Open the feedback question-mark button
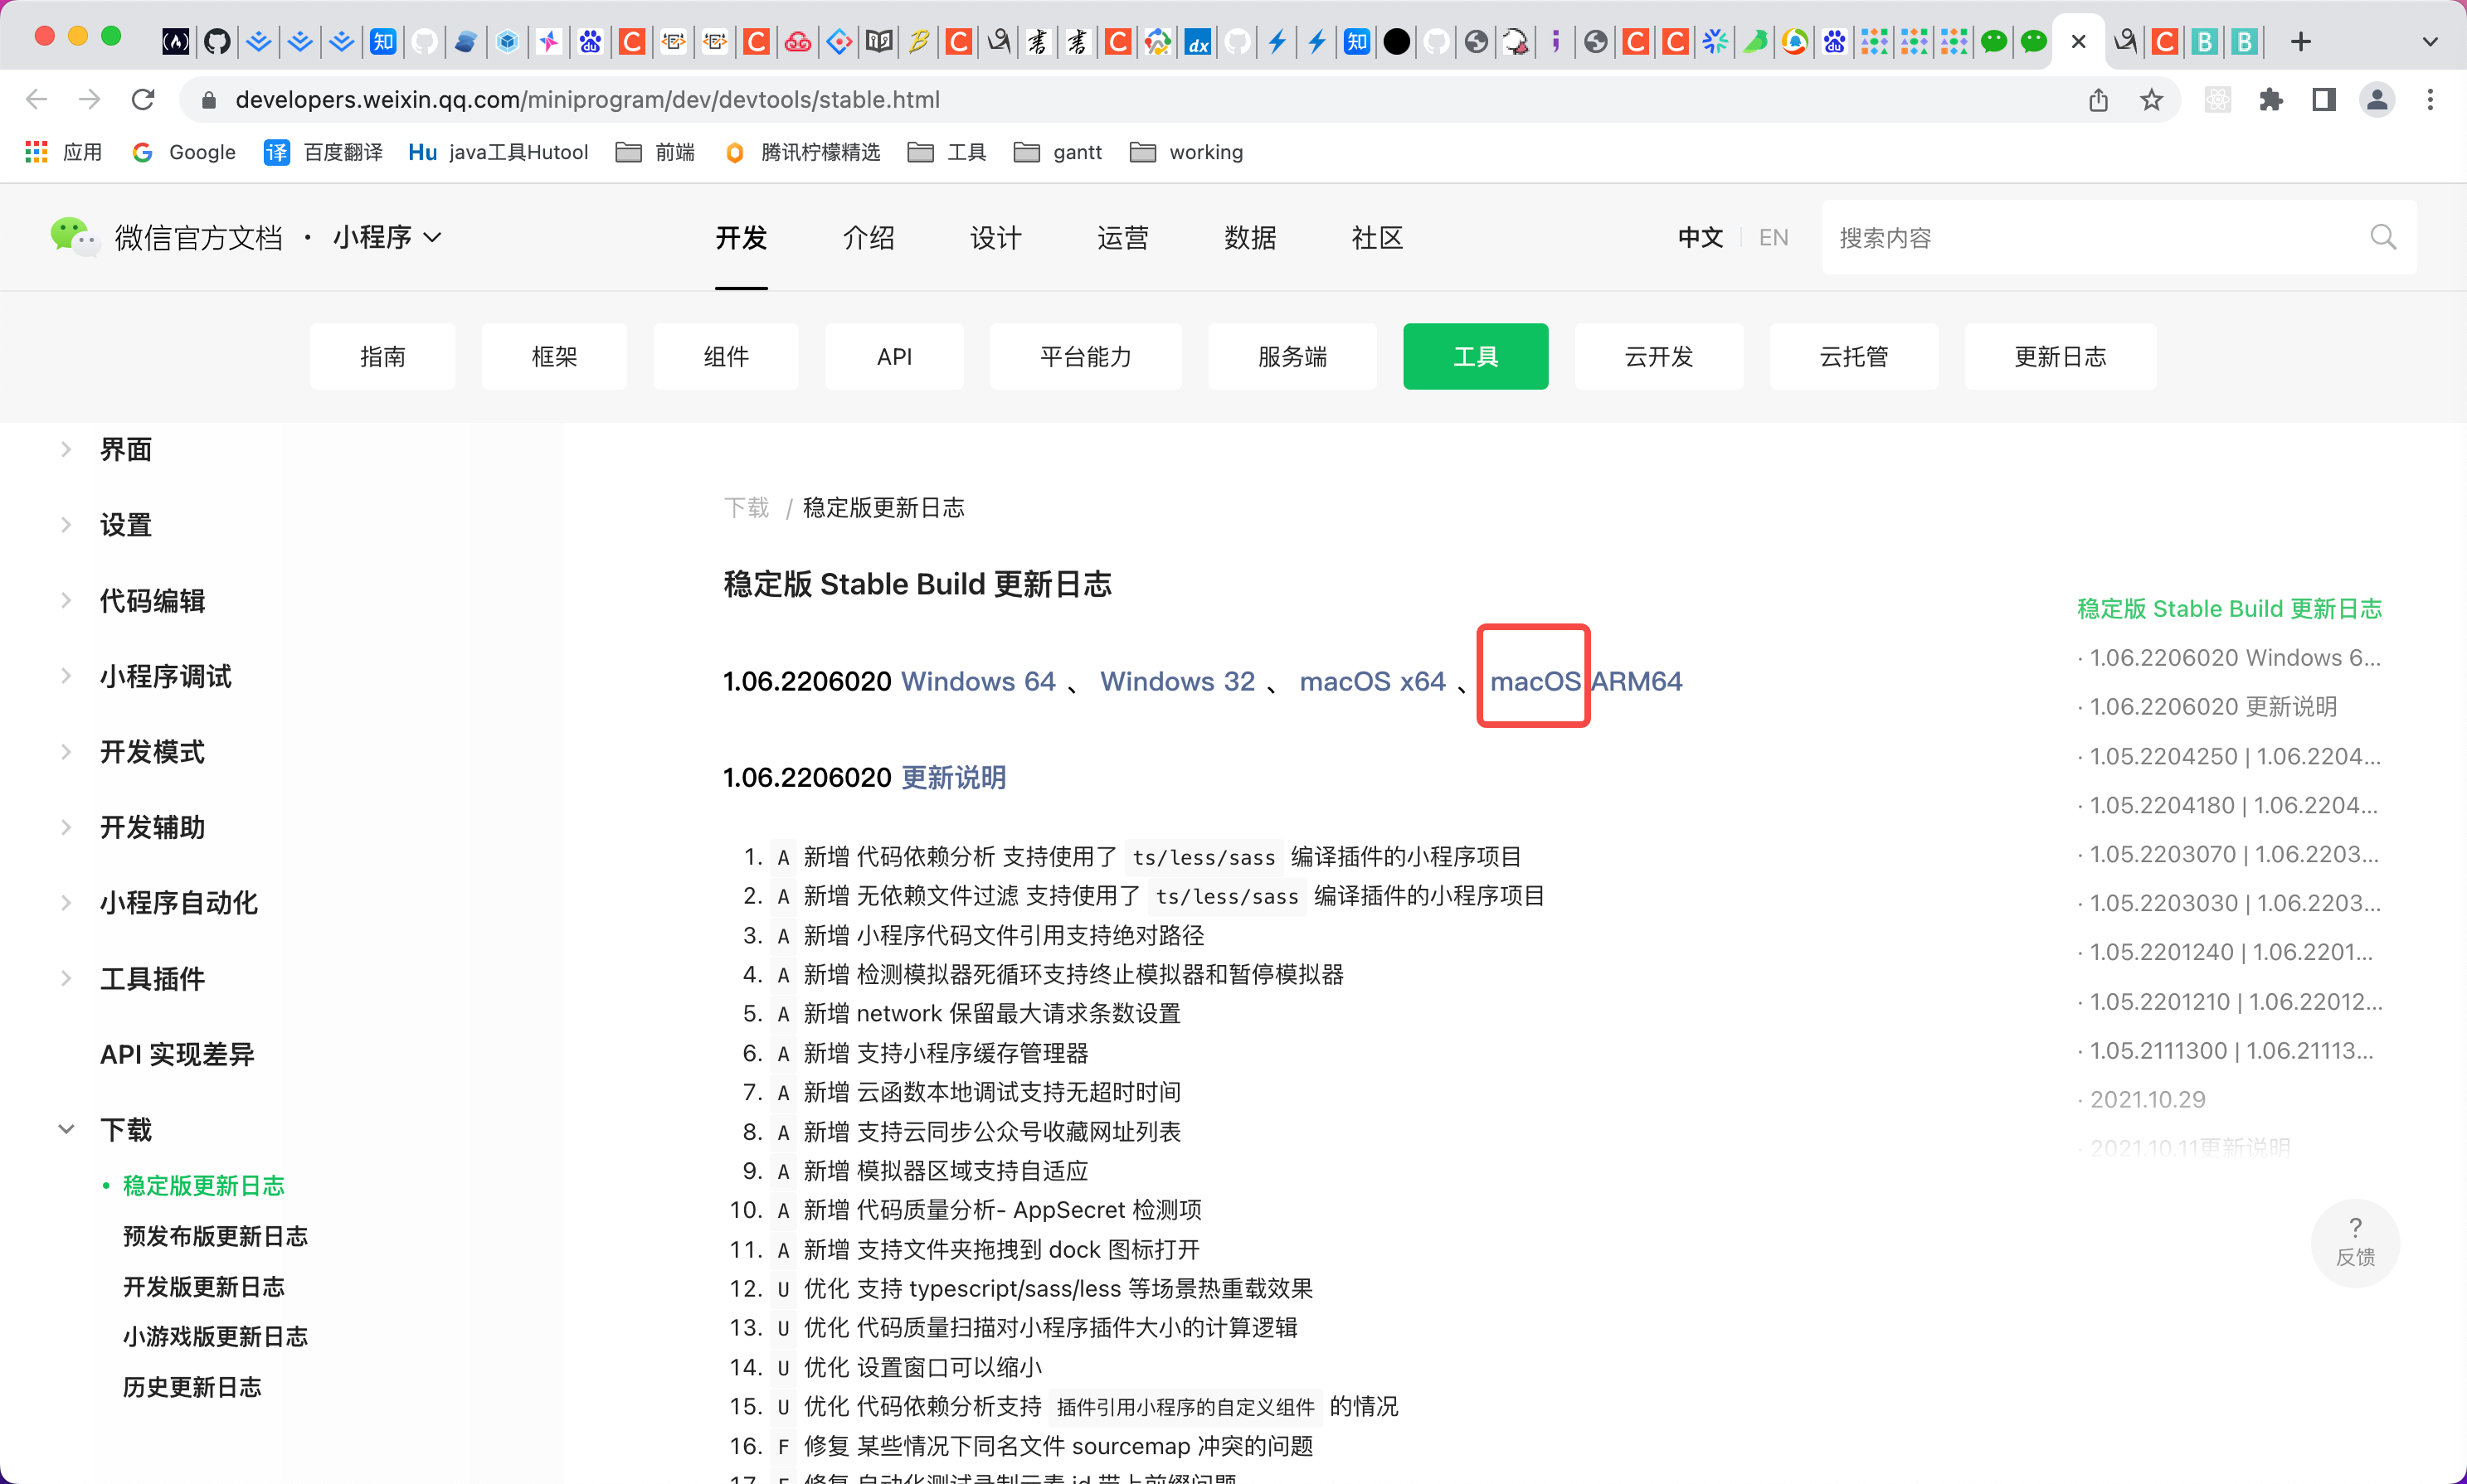 [x=2355, y=1241]
